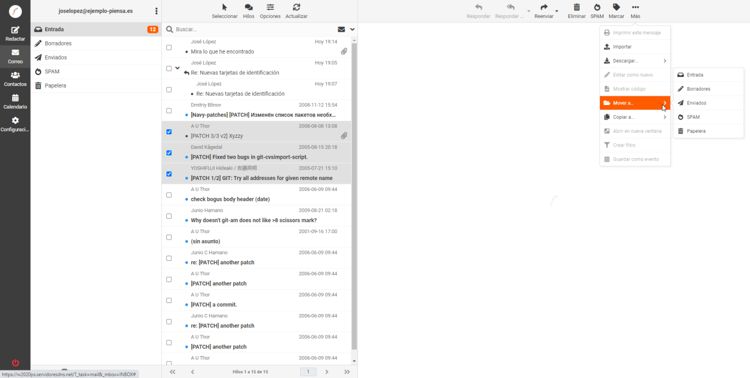750x378 pixels.
Task: Select Papelera in the Mover a submenu
Action: coord(696,131)
